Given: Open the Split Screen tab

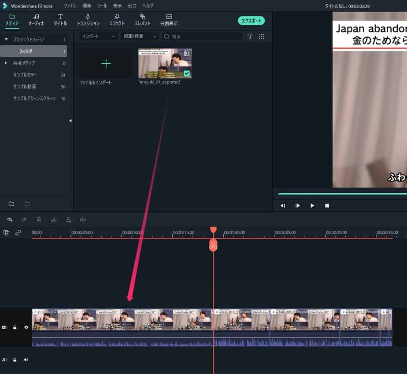Looking at the screenshot, I should pyautogui.click(x=169, y=20).
